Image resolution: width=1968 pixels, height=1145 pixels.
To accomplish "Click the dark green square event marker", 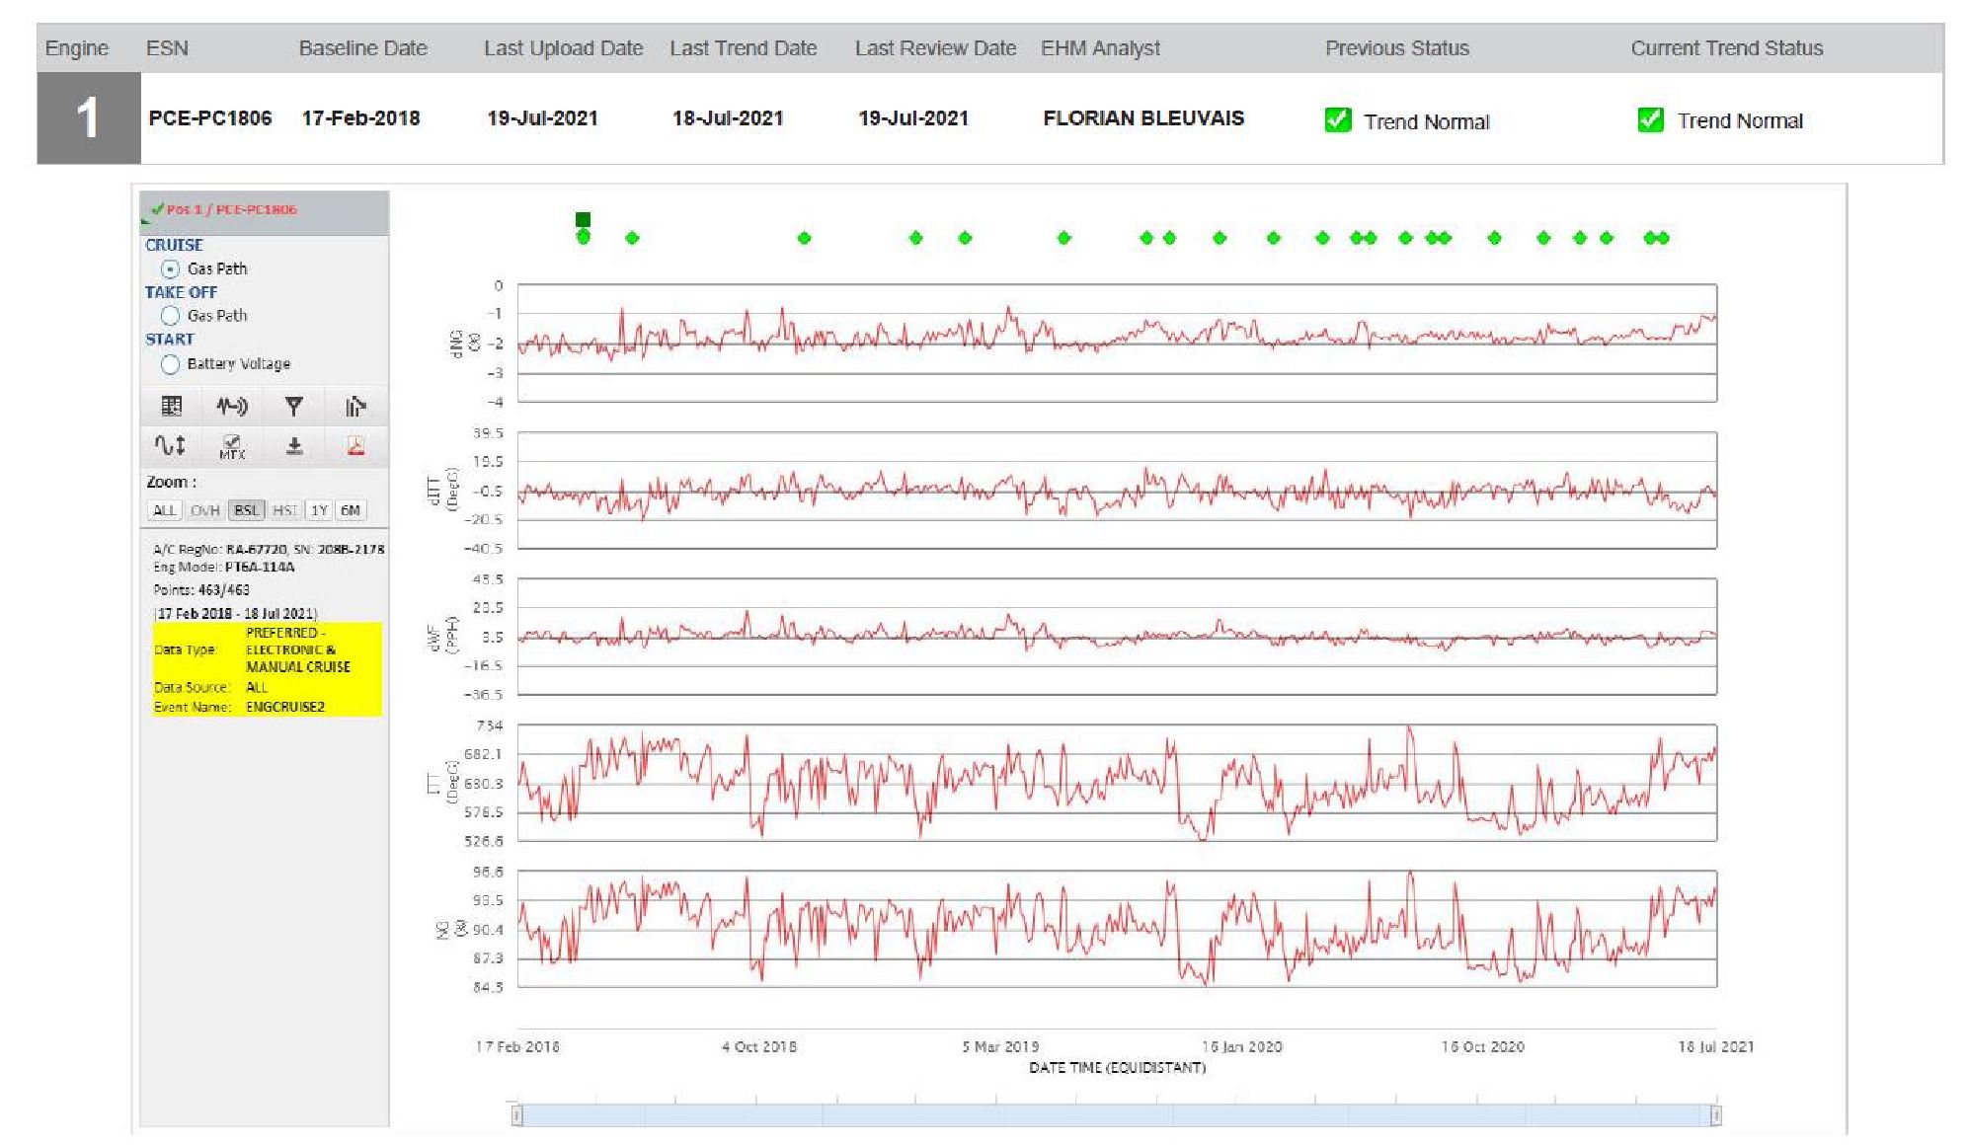I will tap(583, 219).
